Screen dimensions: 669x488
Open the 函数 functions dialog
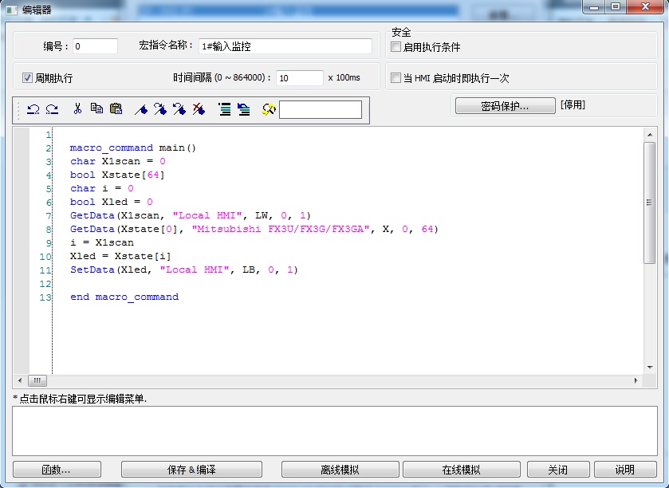pos(57,470)
